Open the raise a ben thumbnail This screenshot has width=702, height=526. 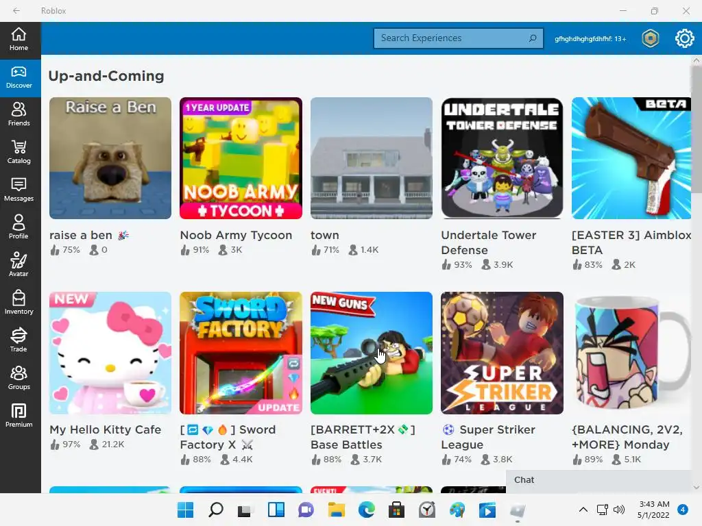(x=110, y=158)
